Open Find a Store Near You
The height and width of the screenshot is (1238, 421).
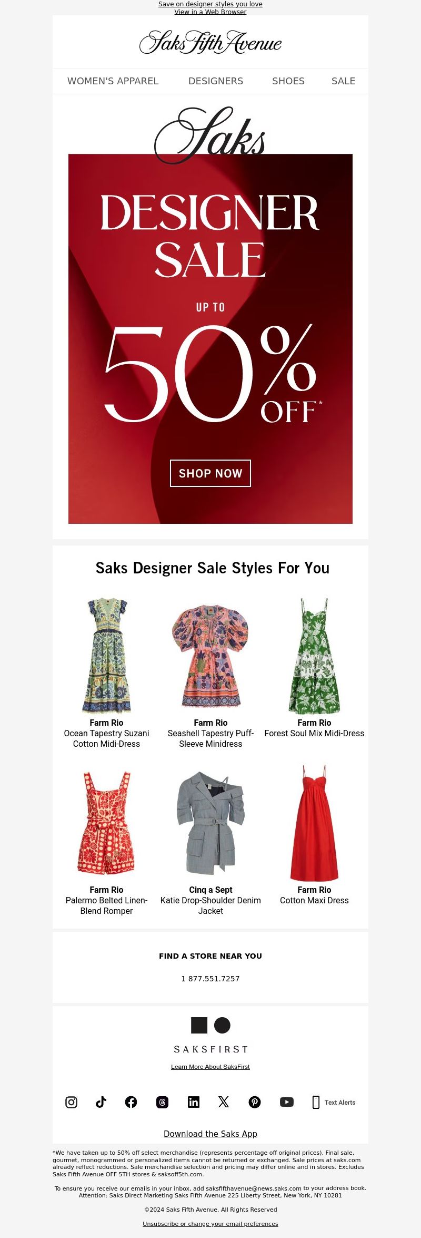pyautogui.click(x=210, y=956)
